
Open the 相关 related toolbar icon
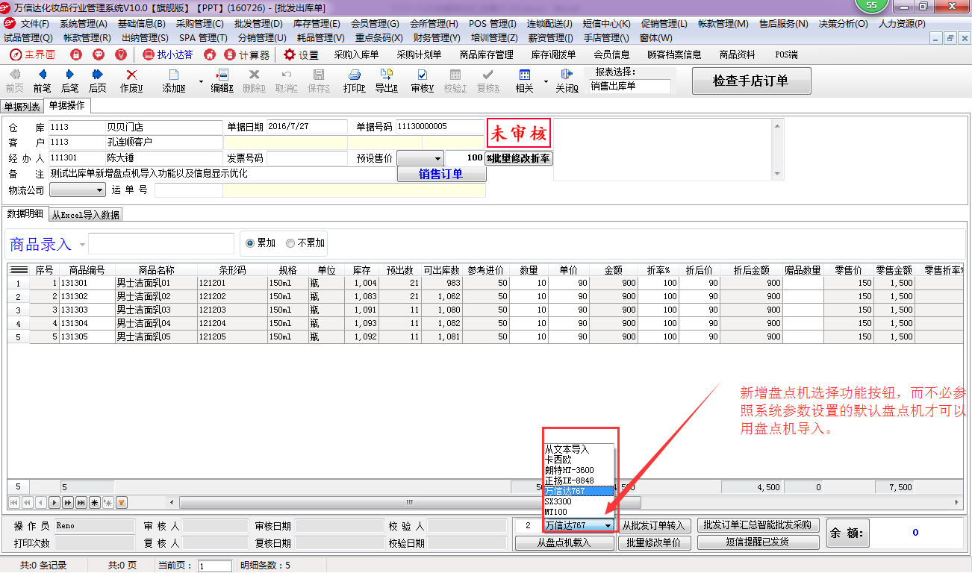point(524,81)
